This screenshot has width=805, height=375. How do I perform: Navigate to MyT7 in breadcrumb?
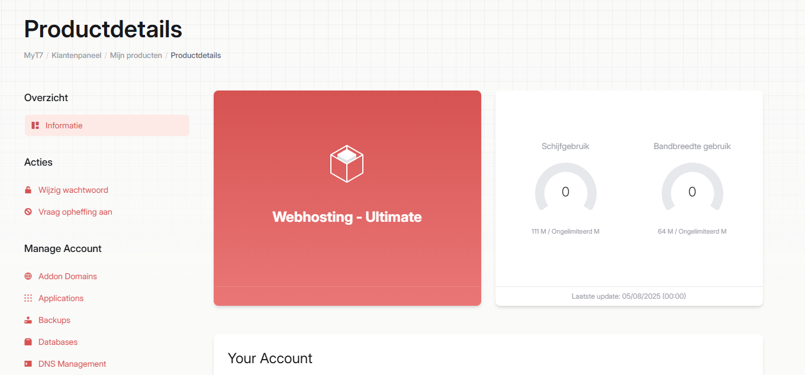[34, 56]
